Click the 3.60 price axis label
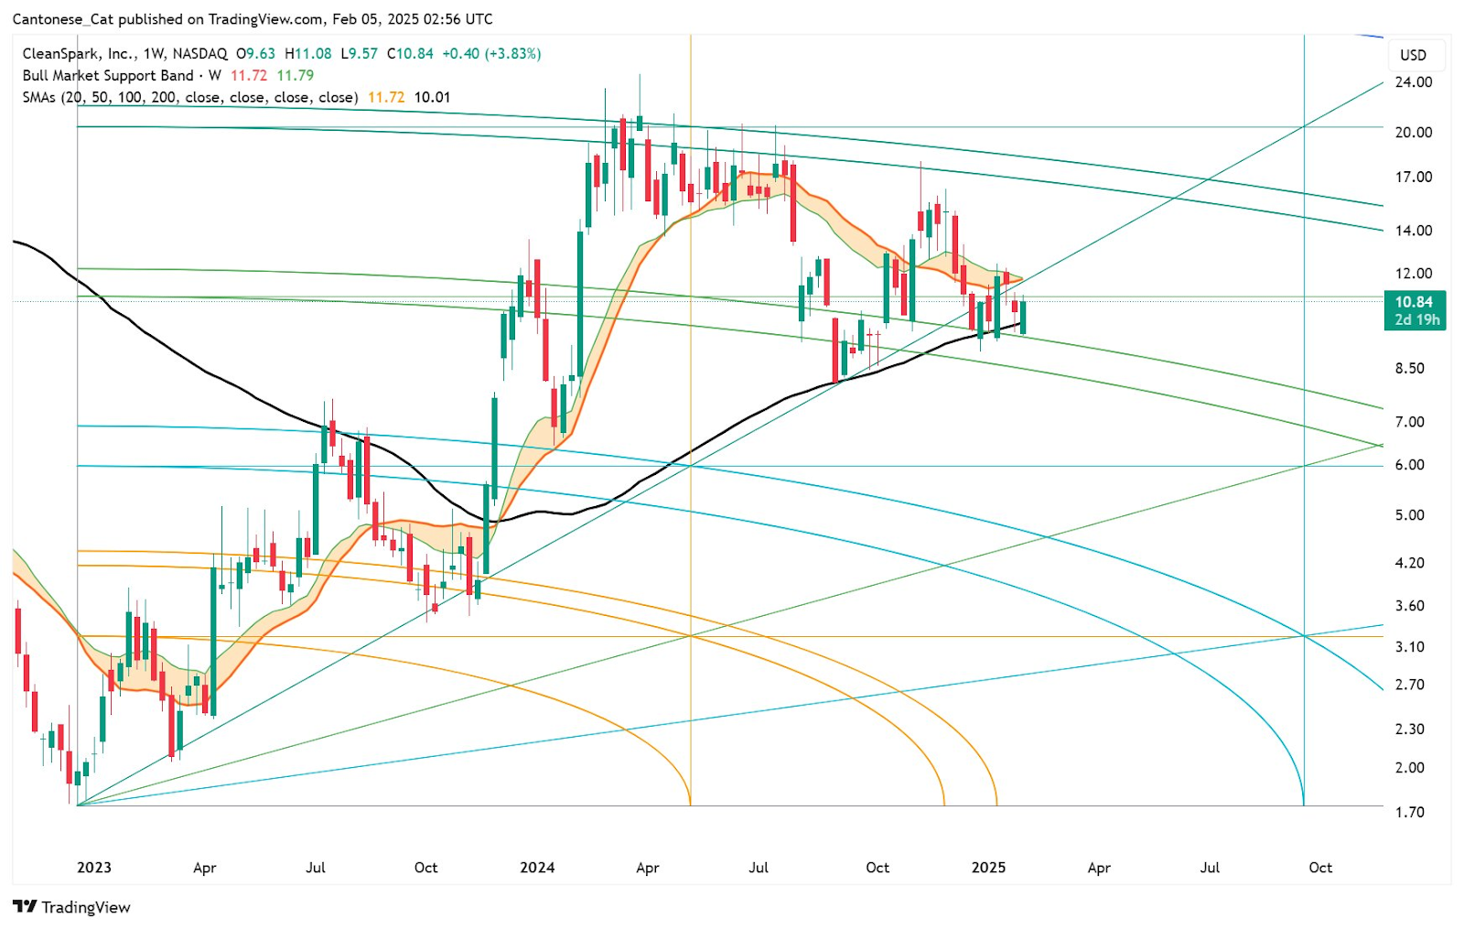1464x929 pixels. coord(1410,606)
